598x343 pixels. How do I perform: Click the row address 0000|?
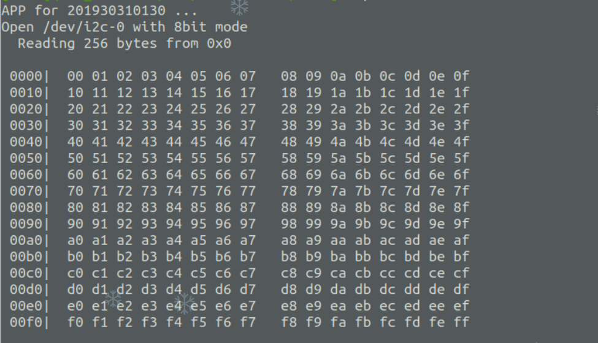pyautogui.click(x=30, y=76)
